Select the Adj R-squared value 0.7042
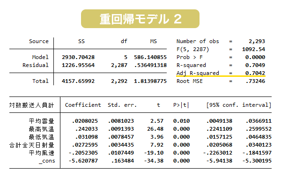The width and height of the screenshot is (281, 178). tap(255, 73)
